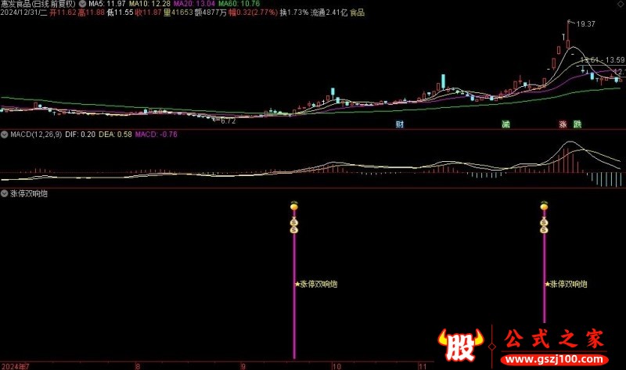The width and height of the screenshot is (626, 370).
Task: Select the MA5 moving average label
Action: [107, 4]
